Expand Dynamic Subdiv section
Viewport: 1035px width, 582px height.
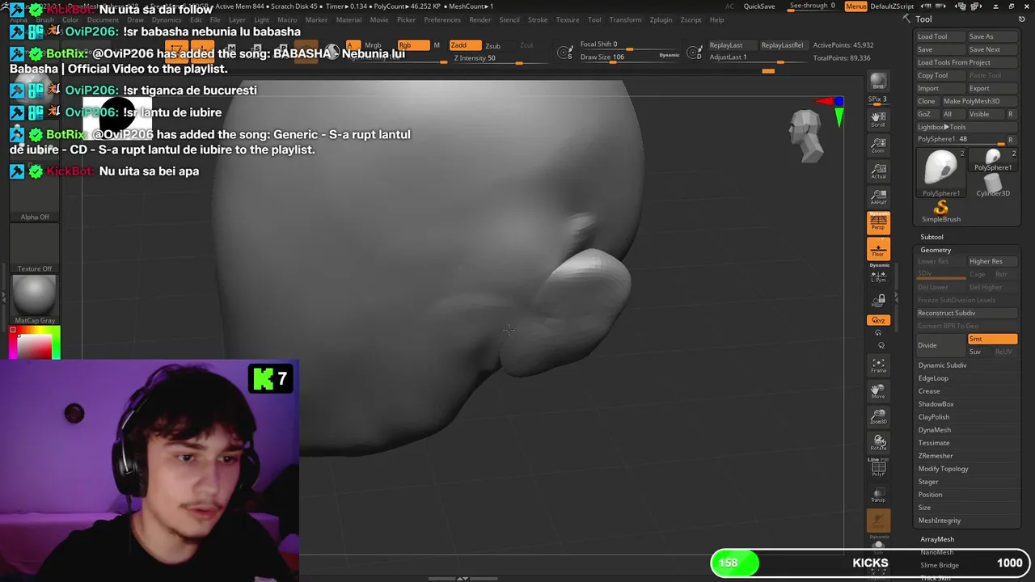942,365
